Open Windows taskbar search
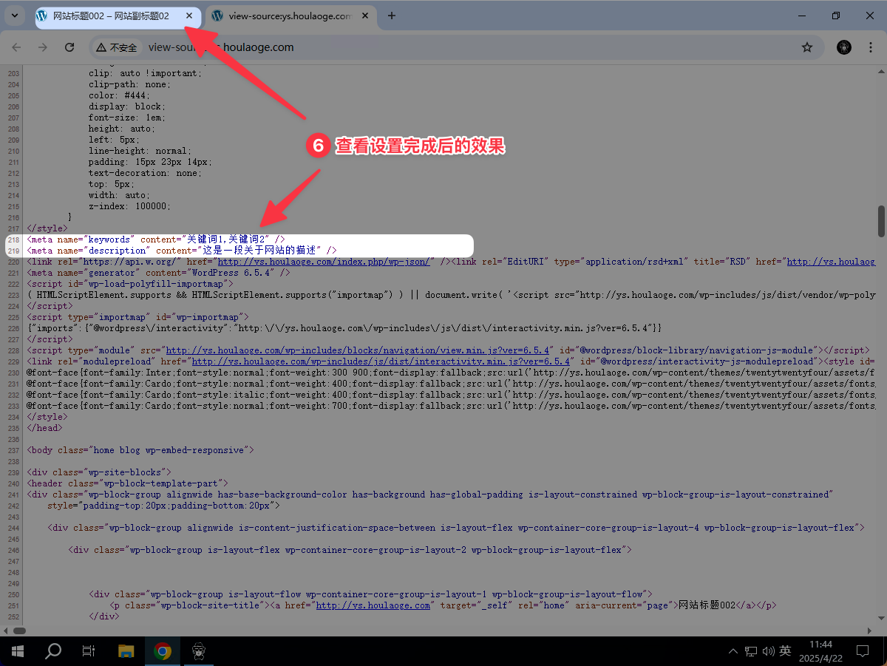Viewport: 887px width, 666px height. [x=53, y=651]
